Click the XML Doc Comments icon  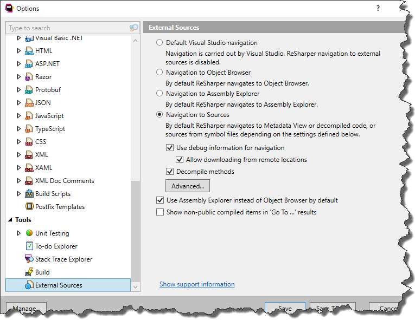(x=29, y=181)
